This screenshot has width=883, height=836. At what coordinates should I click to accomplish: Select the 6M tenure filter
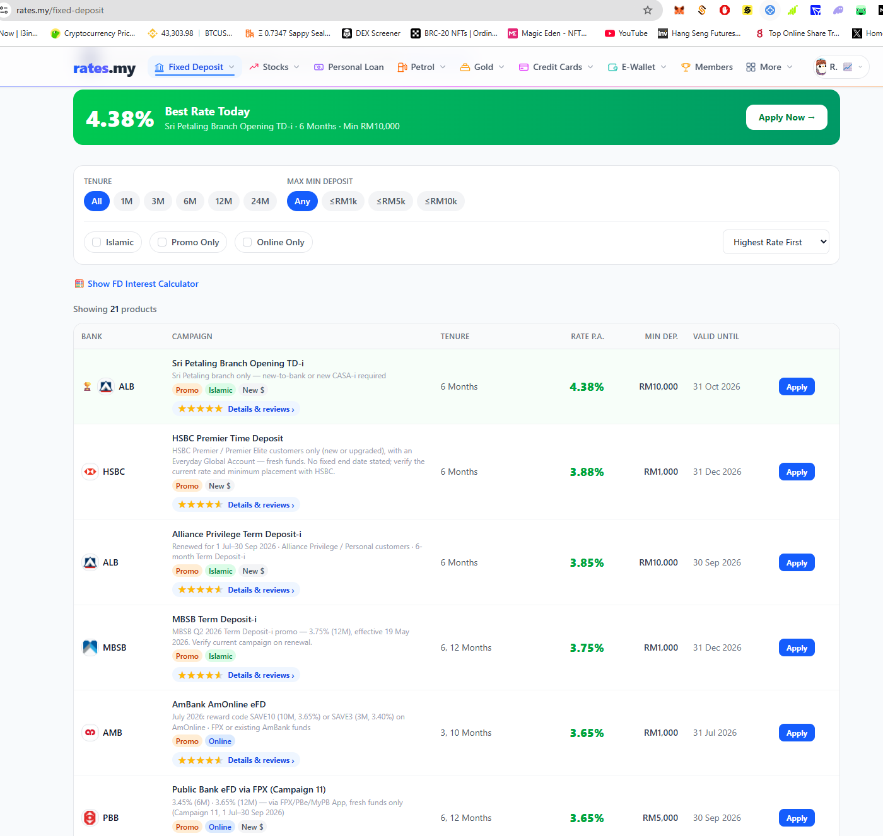coord(190,201)
